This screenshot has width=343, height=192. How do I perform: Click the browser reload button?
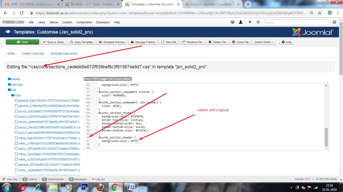(x=22, y=13)
